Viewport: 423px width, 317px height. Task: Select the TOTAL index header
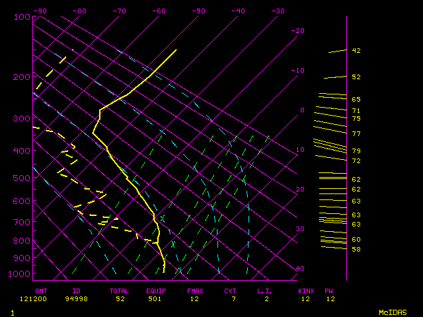click(120, 290)
